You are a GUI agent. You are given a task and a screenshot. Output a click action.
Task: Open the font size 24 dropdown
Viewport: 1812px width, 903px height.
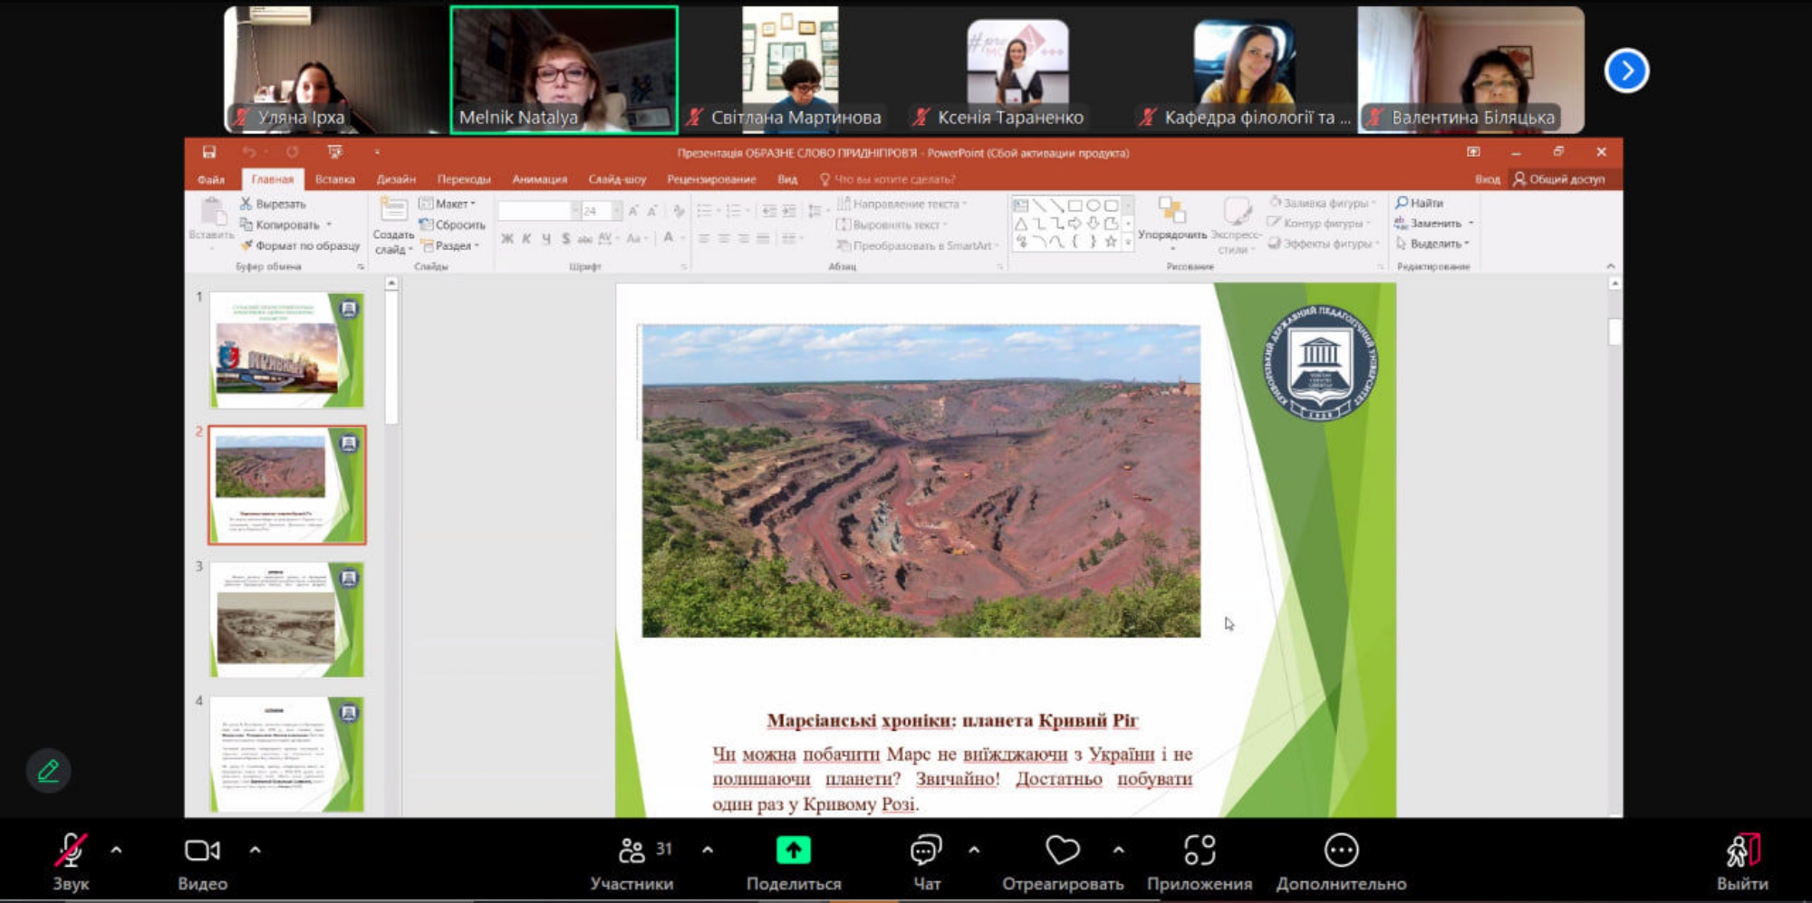click(617, 211)
